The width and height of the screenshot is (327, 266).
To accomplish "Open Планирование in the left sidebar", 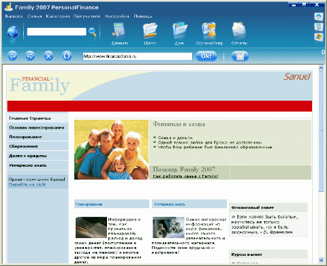I will tap(37, 137).
